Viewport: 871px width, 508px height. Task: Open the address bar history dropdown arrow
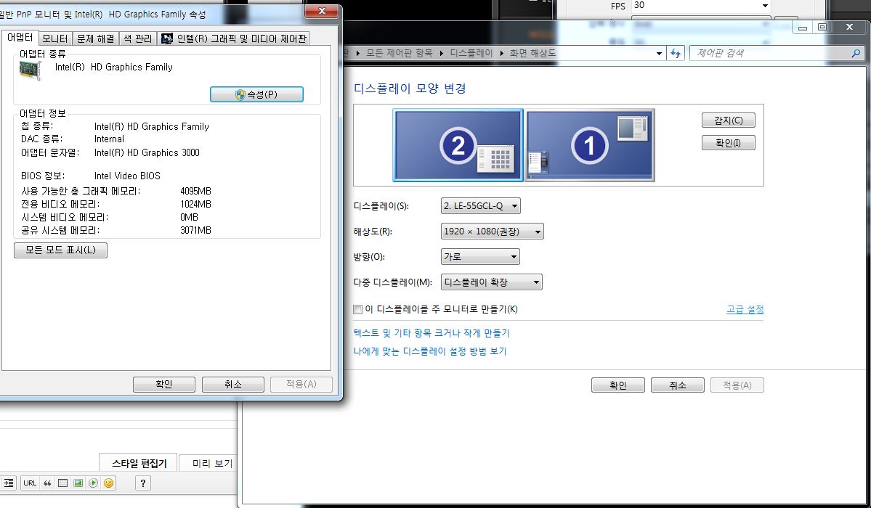pyautogui.click(x=659, y=53)
